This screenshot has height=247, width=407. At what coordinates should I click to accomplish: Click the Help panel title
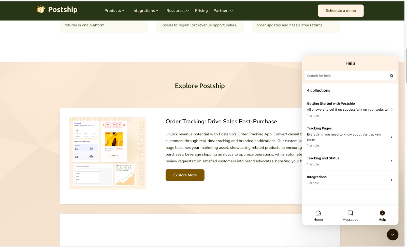(350, 63)
